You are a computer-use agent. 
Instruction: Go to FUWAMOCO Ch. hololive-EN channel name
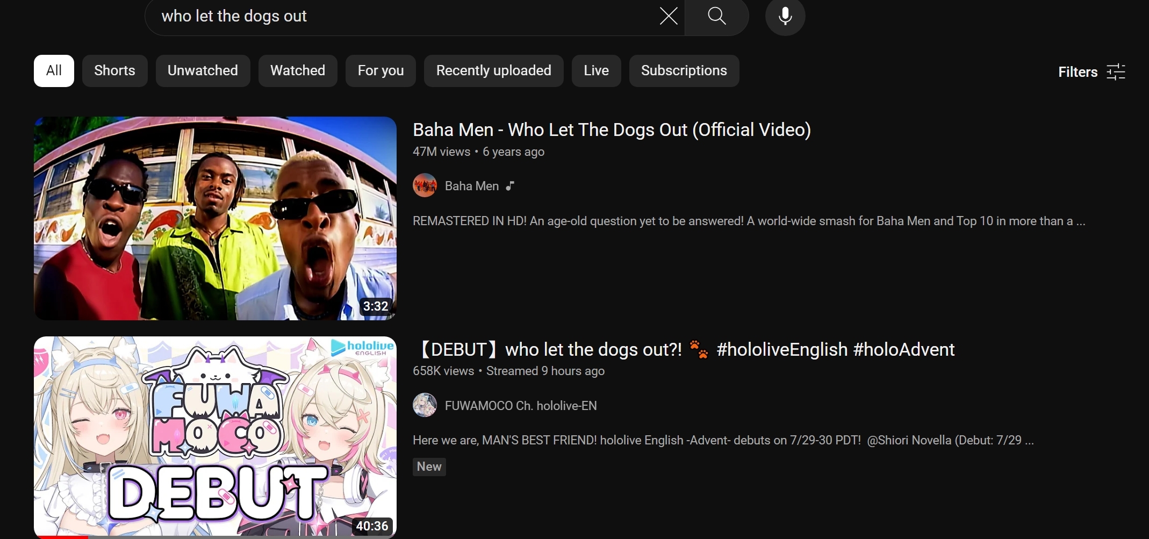[x=521, y=406]
